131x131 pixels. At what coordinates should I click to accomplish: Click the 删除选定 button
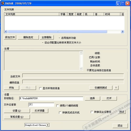tap(28, 38)
